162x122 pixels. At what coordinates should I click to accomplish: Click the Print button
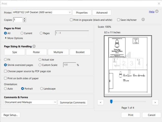131,115
